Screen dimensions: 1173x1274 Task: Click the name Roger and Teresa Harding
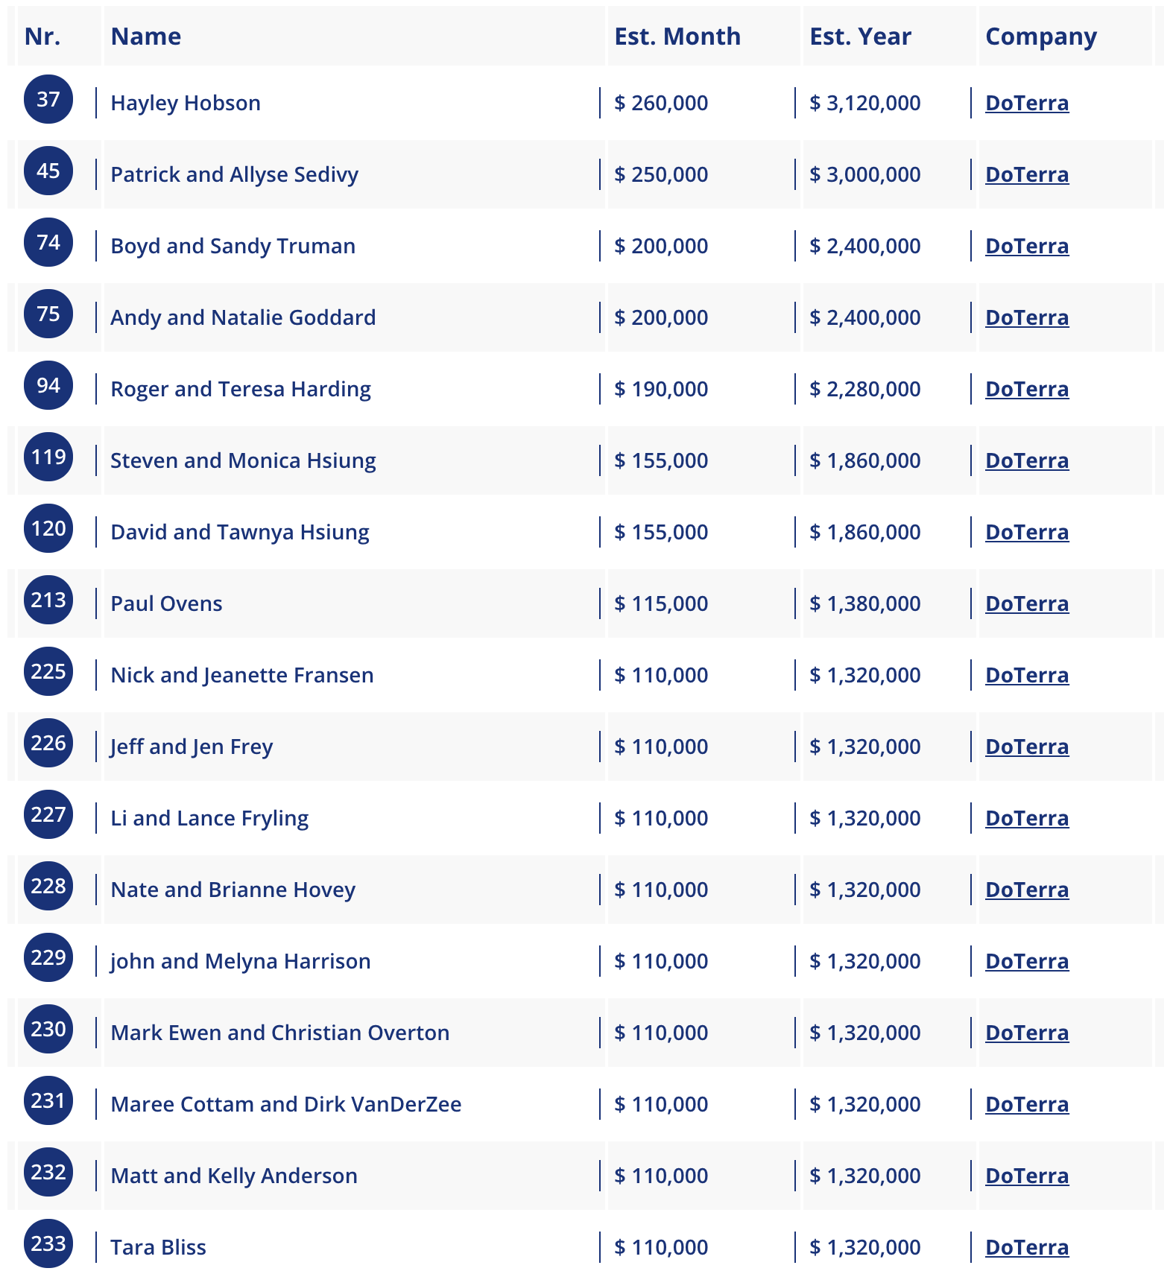(x=241, y=389)
